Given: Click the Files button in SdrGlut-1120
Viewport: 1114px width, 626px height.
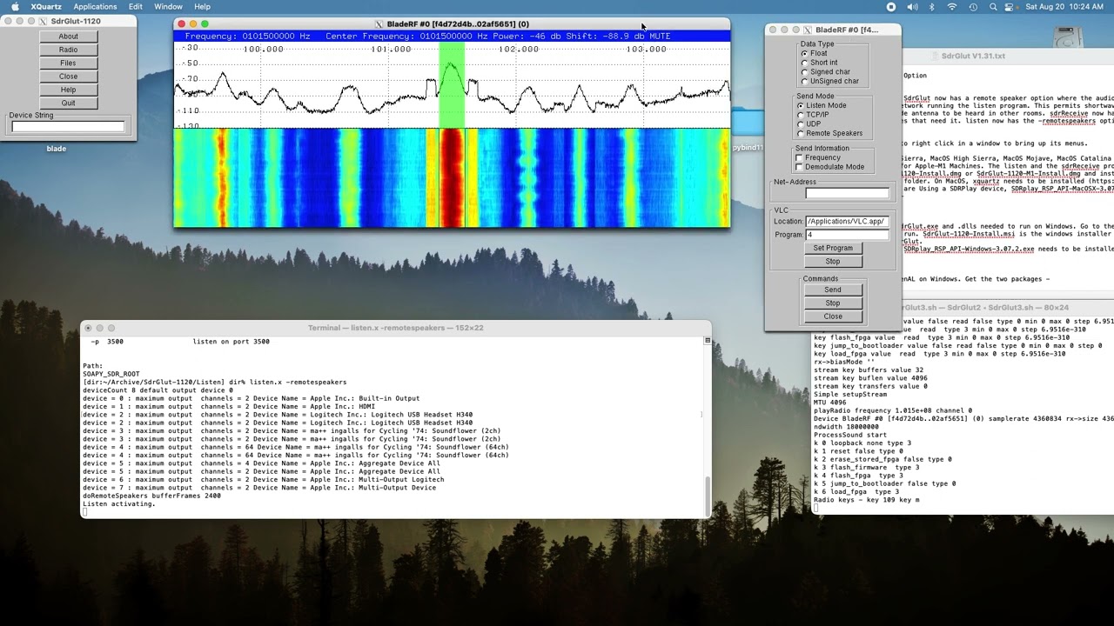Looking at the screenshot, I should coord(69,63).
